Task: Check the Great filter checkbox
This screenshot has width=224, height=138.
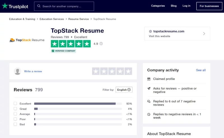Action: pyautogui.click(x=15, y=109)
